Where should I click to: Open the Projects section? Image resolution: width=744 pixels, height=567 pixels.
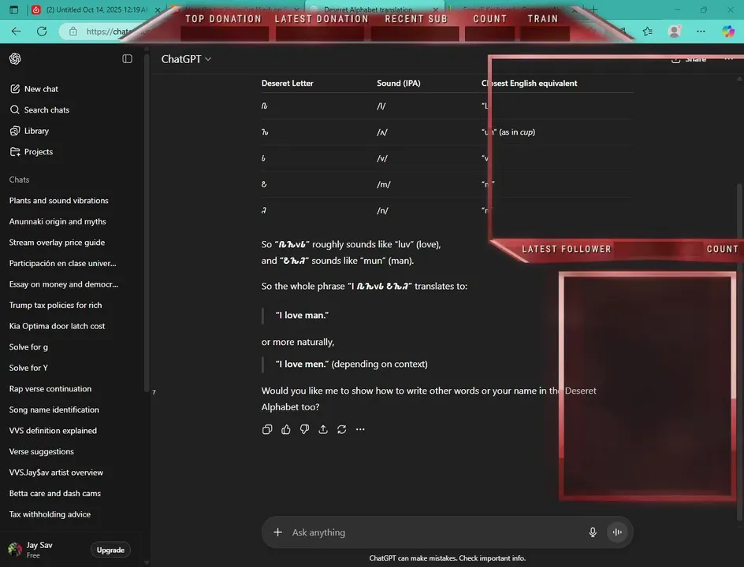click(32, 152)
